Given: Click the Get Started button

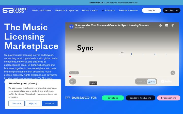Looking at the screenshot, I should 172,10.
